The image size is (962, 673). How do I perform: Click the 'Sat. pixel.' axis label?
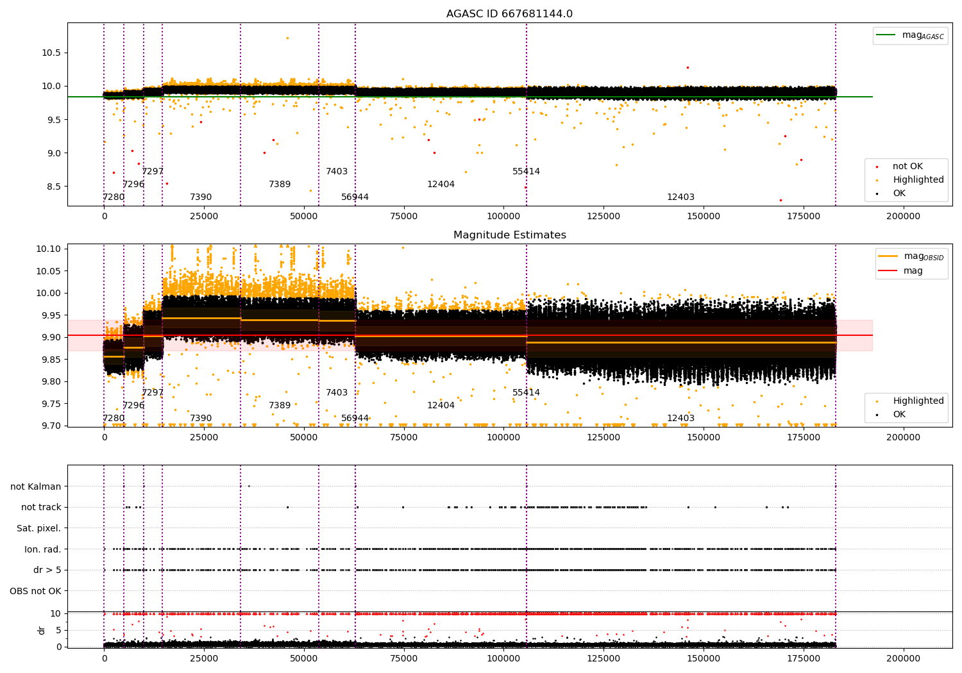[x=39, y=528]
